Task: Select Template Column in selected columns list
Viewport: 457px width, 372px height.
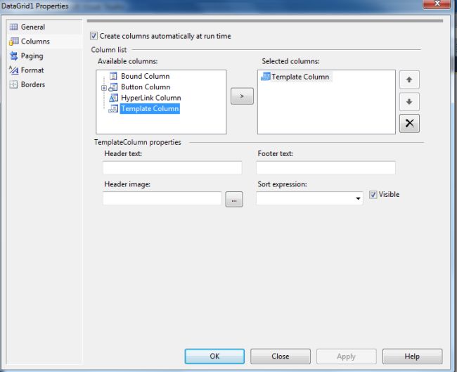Action: pos(300,77)
